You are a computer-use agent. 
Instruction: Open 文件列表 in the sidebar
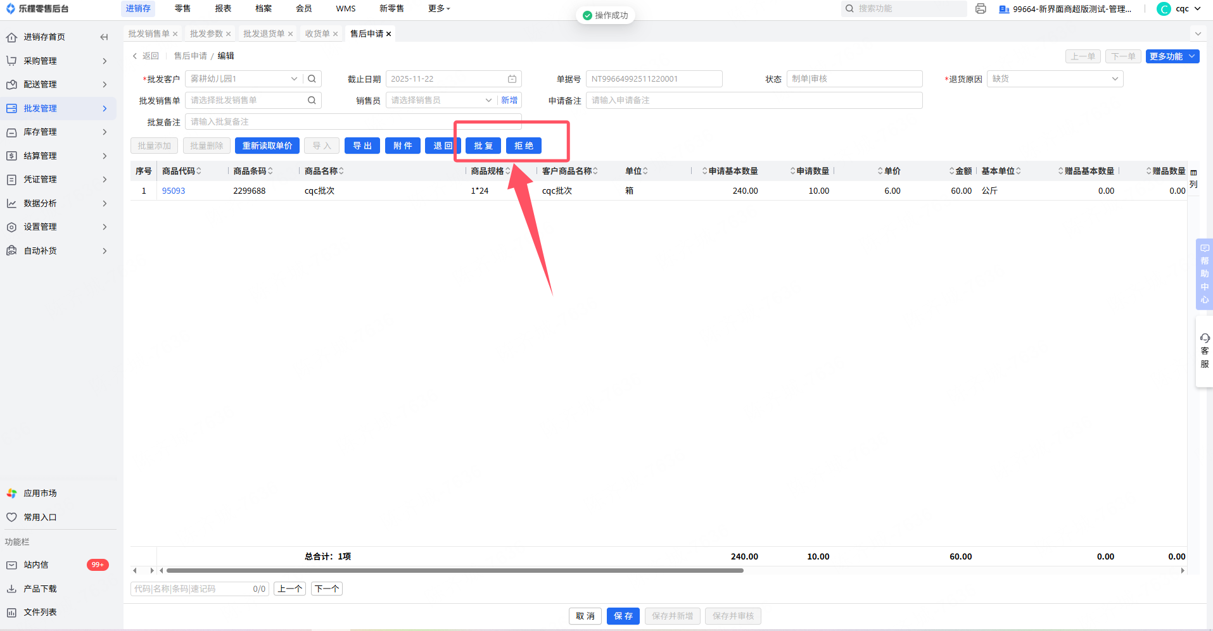pyautogui.click(x=41, y=613)
